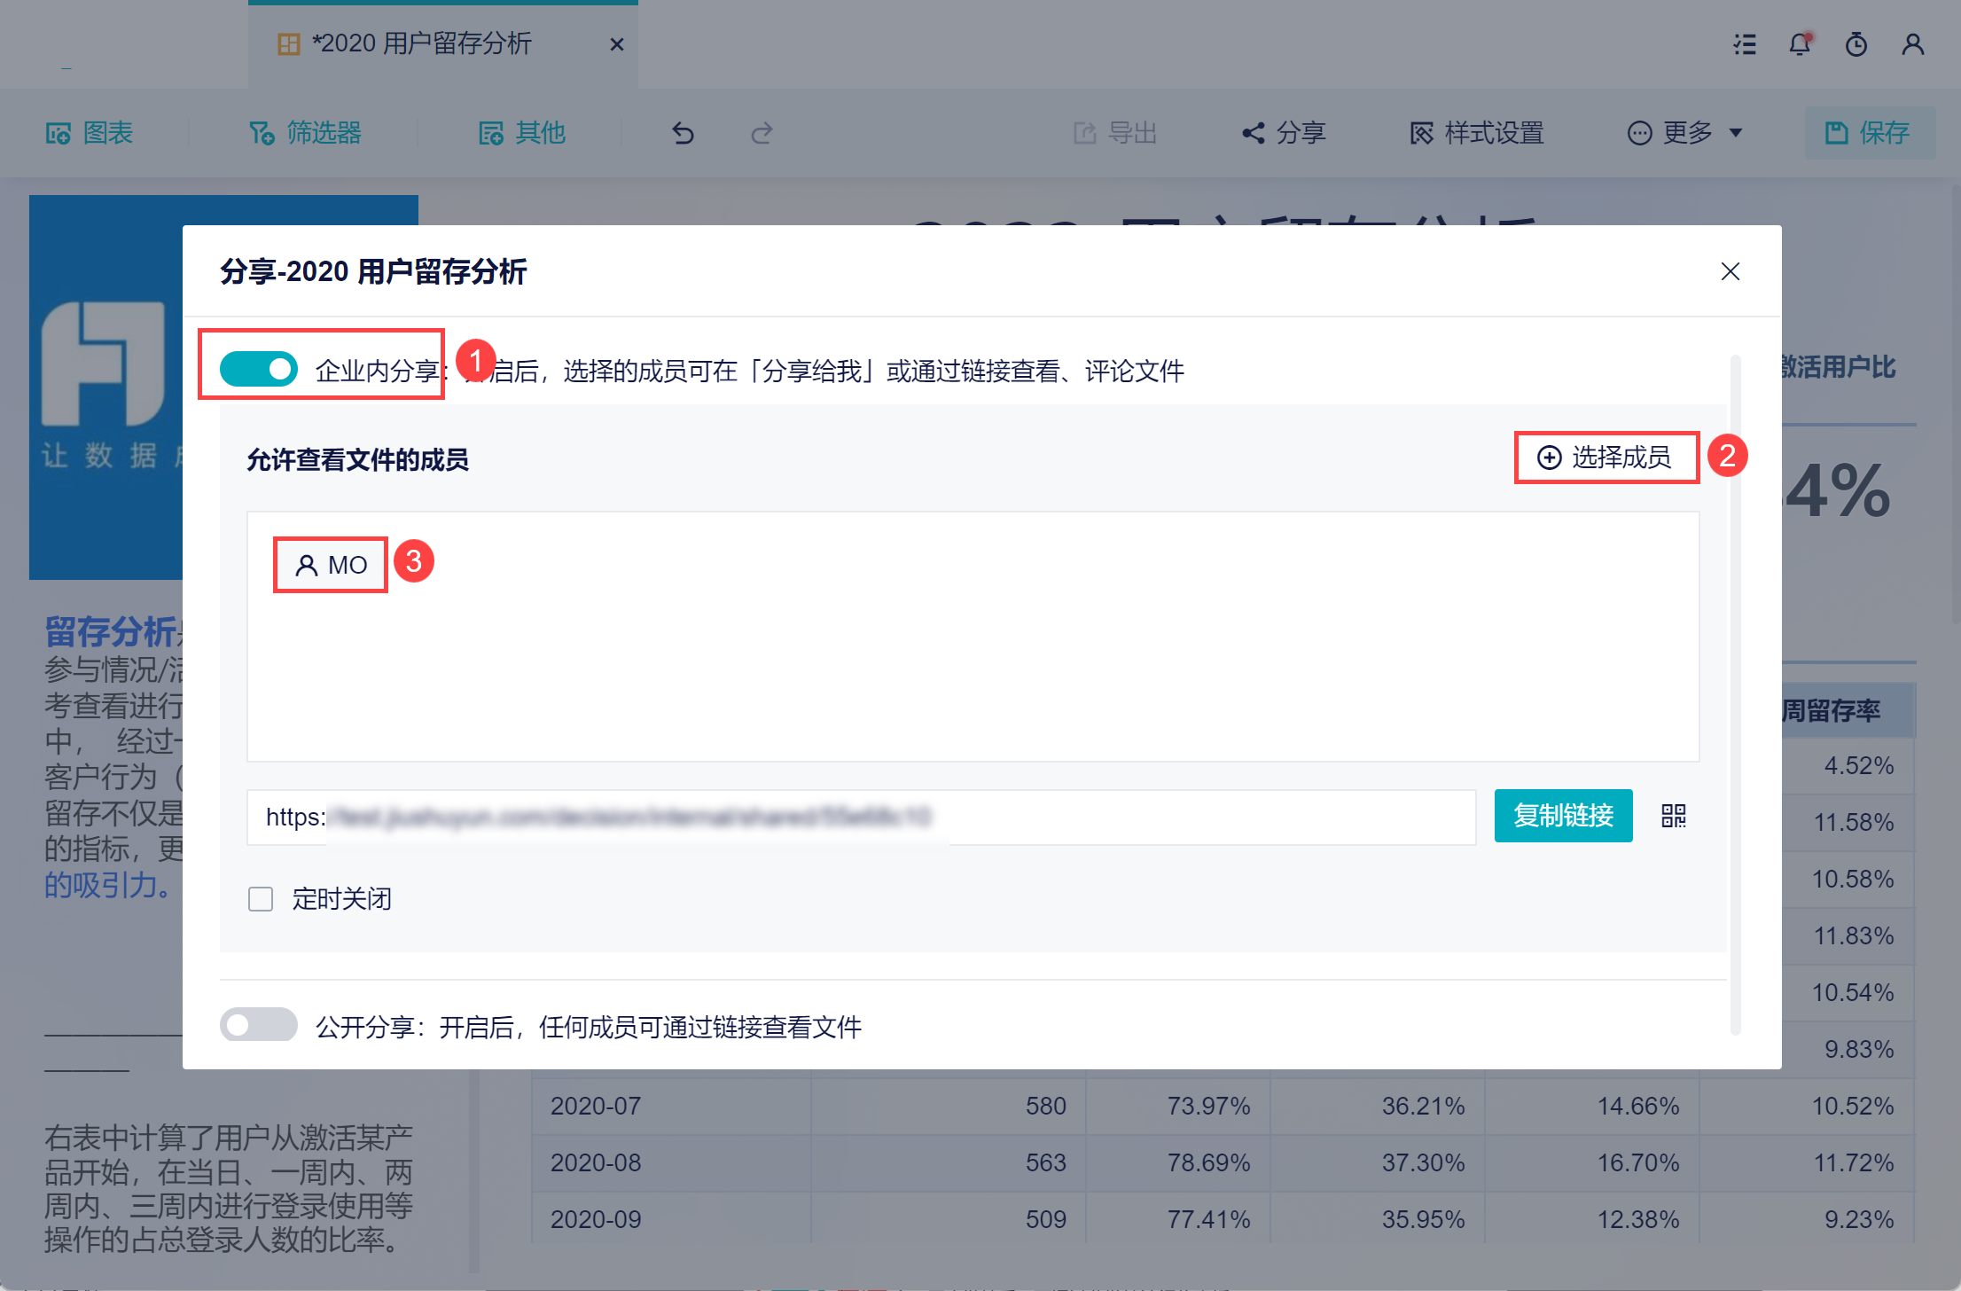The image size is (1961, 1291).
Task: Close the share dialog with X icon
Action: pos(1730,271)
